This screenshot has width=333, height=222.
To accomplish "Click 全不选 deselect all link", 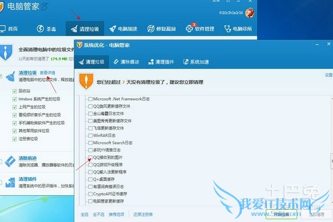I will tap(99, 214).
